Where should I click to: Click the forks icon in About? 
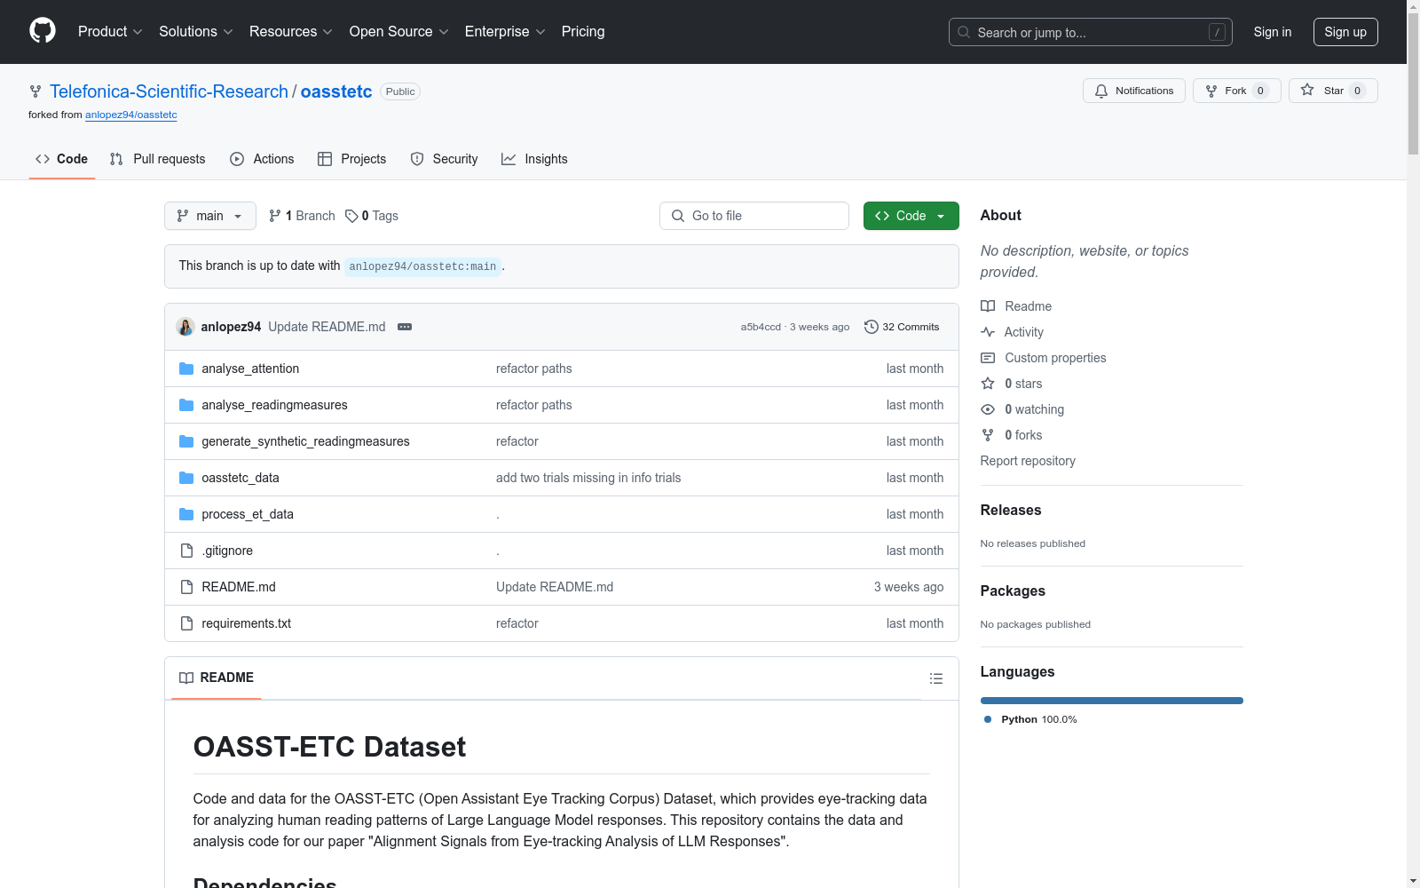tap(988, 435)
